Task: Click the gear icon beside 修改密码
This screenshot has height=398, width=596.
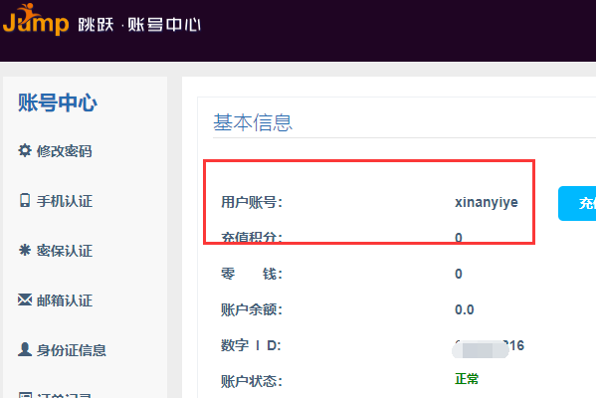Action: click(x=25, y=150)
